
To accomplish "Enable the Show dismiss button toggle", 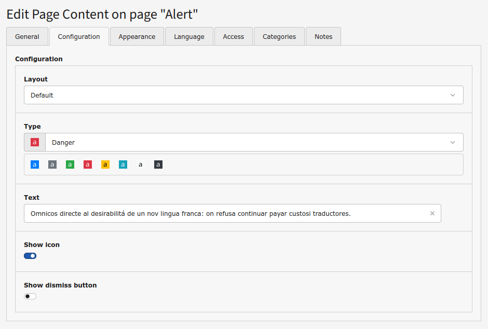I will click(30, 296).
